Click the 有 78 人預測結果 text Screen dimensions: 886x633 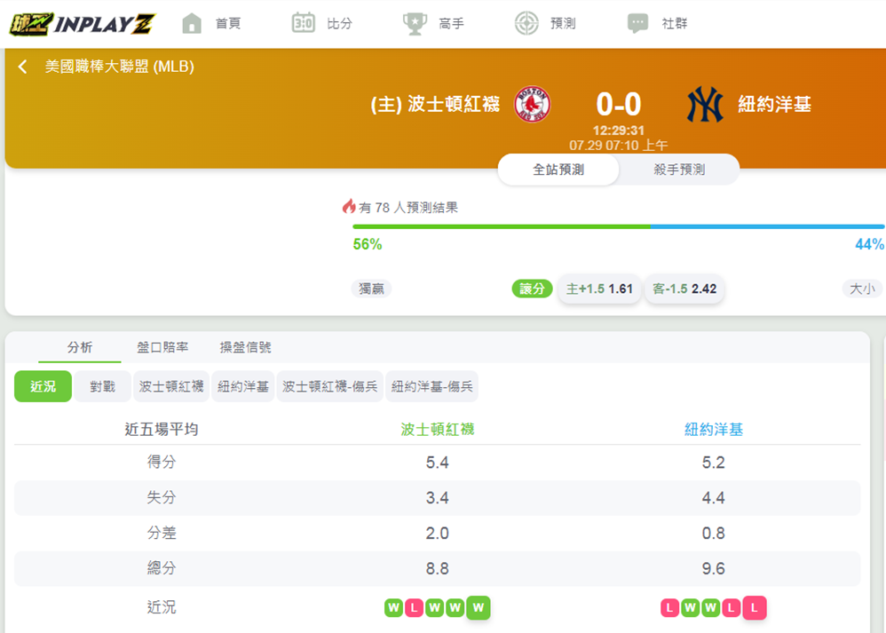click(408, 208)
